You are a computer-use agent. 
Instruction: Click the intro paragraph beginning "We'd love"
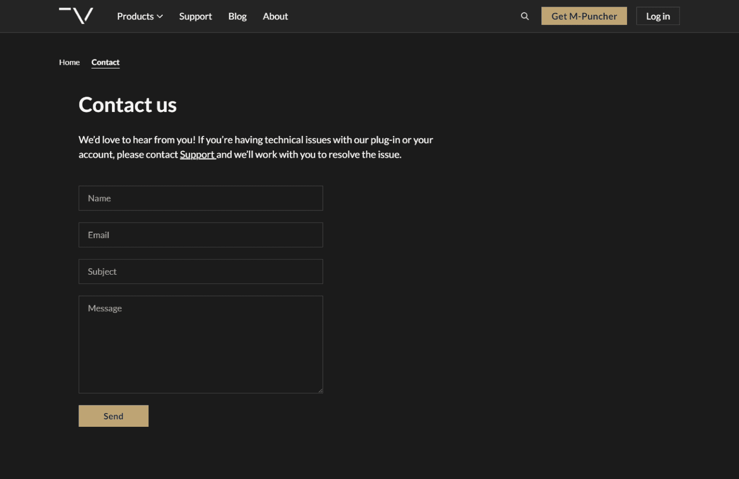tap(255, 147)
